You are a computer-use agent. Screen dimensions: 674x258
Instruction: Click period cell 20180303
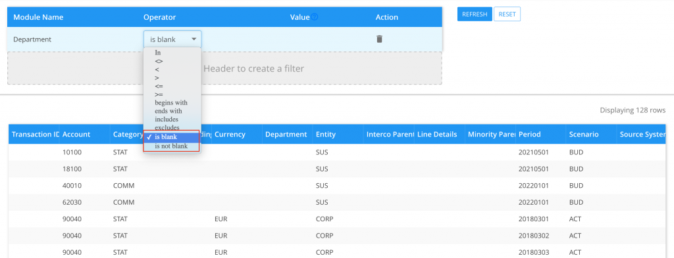[533, 253]
